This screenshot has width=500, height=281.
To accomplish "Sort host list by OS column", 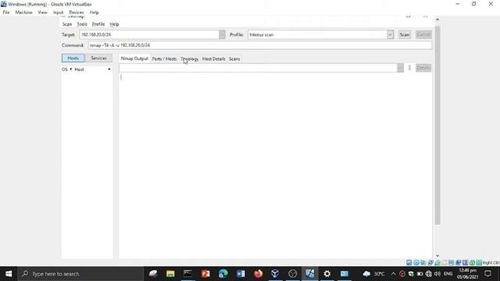I will (x=65, y=69).
